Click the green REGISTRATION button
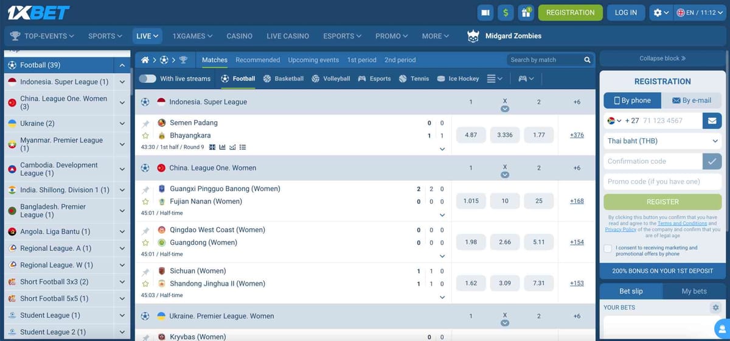The width and height of the screenshot is (730, 341). click(570, 12)
